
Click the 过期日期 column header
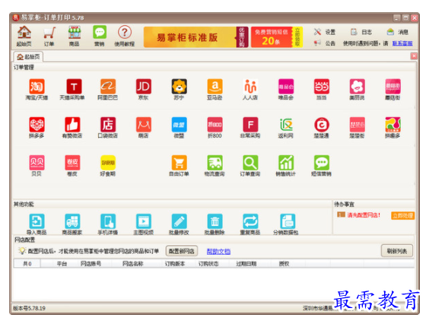(x=246, y=264)
